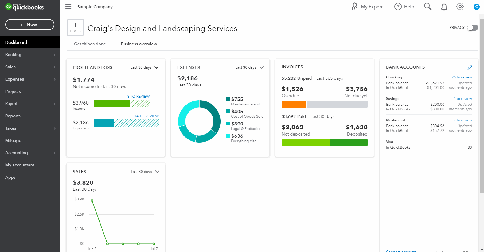Expand the Sales submenu chevron

click(x=54, y=67)
